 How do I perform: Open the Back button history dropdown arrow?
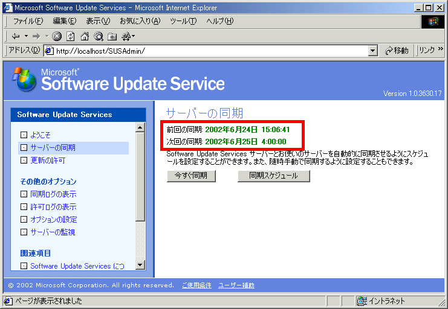(x=26, y=36)
